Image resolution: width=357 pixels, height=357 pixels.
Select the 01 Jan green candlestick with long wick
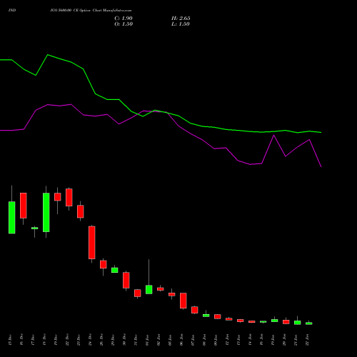coord(149,289)
